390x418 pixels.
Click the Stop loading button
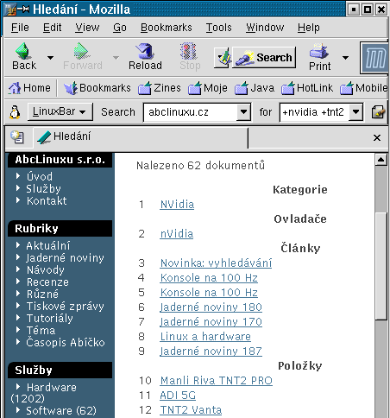tap(190, 56)
